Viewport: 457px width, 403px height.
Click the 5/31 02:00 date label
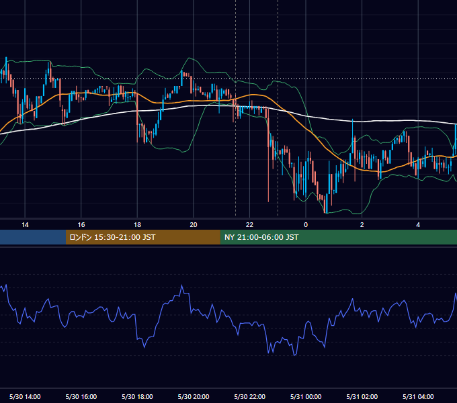[x=362, y=396]
